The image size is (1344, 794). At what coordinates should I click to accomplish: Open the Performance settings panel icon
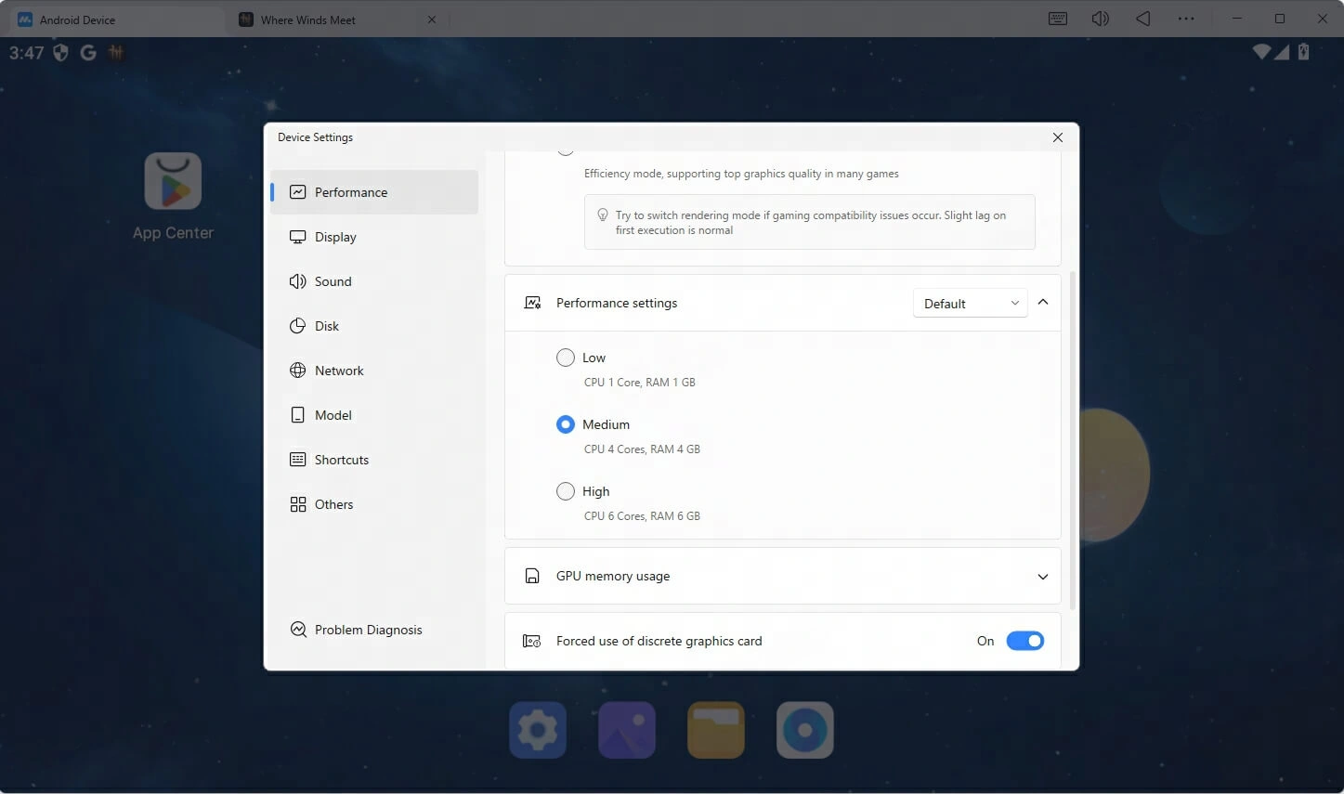(532, 302)
